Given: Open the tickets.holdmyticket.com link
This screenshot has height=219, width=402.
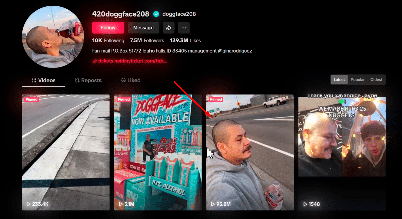Looking at the screenshot, I should (x=132, y=61).
